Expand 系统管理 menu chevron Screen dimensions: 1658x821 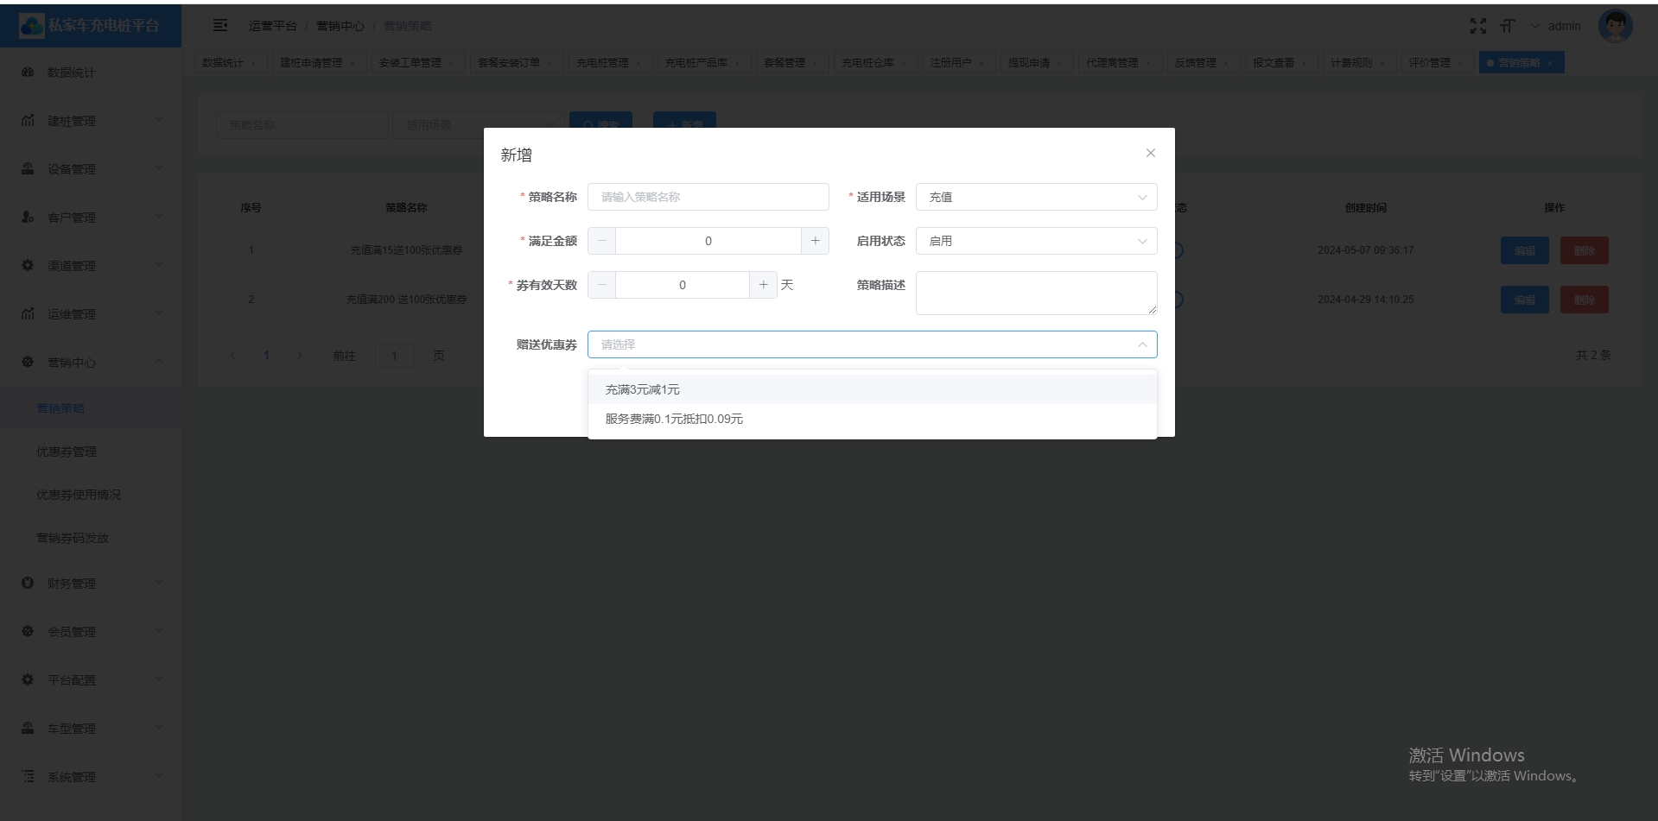[159, 776]
